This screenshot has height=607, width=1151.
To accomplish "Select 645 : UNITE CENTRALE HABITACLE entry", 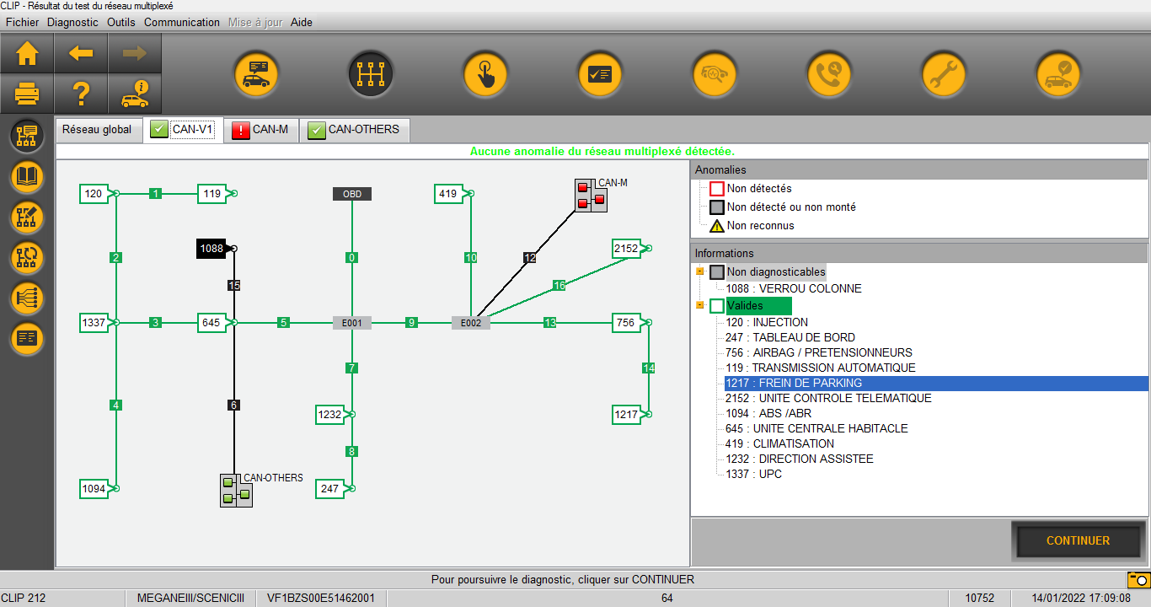I will coord(817,428).
